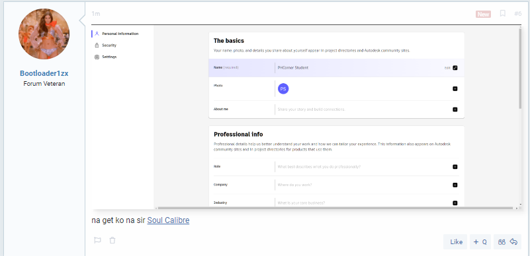The width and height of the screenshot is (530, 256).
Task: Add Industry using plus icon
Action: point(455,203)
